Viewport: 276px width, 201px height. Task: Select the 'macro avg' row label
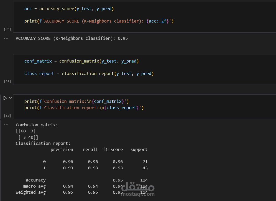click(34, 186)
